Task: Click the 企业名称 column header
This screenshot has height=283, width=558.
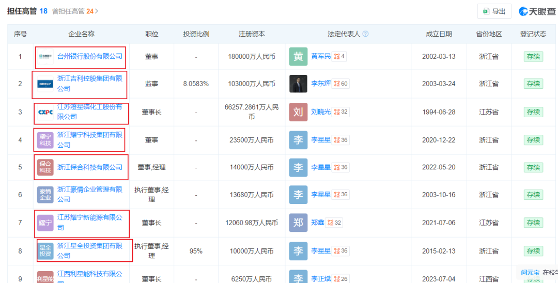Action: click(x=82, y=34)
